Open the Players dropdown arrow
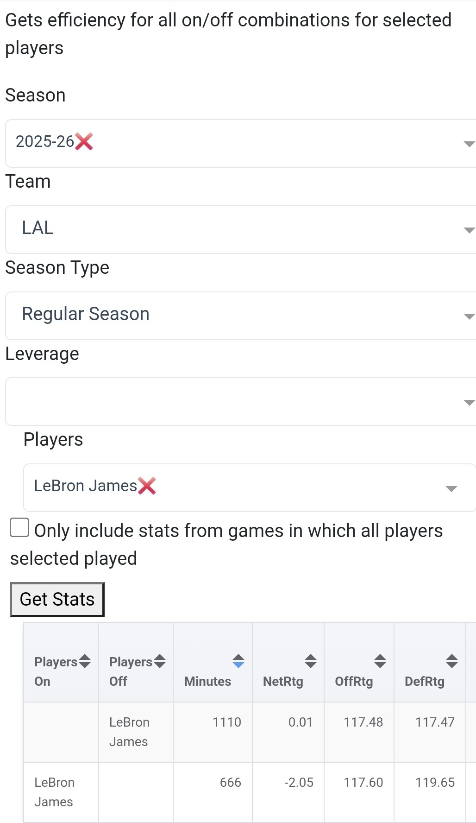This screenshot has height=823, width=476. 451,489
